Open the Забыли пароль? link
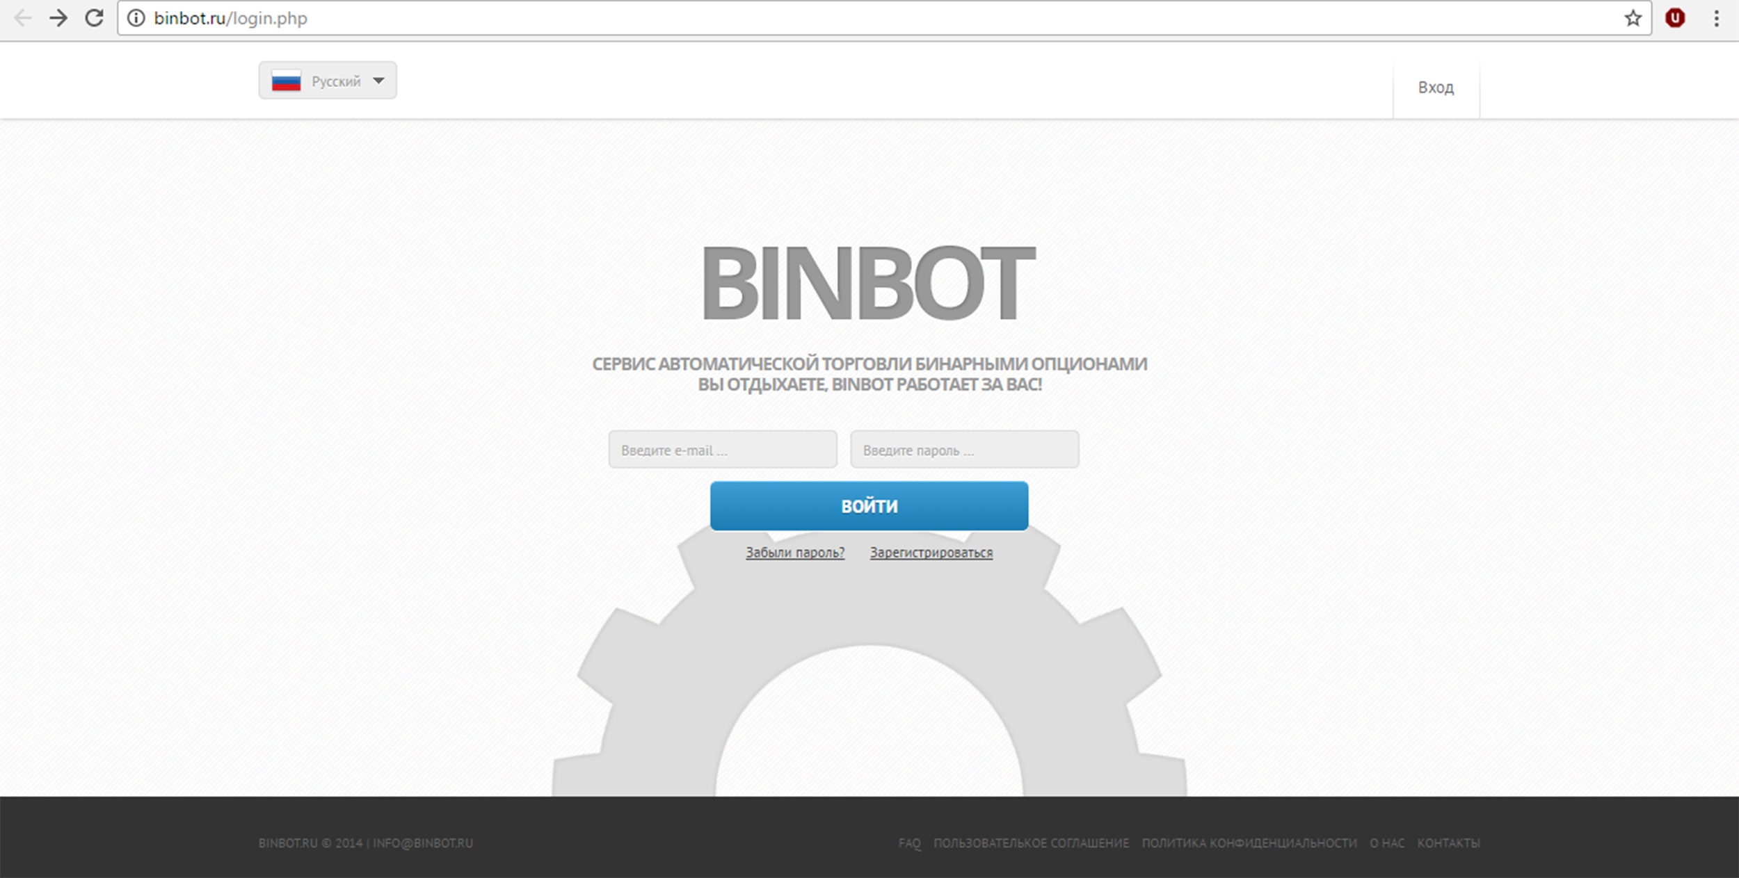Screen dimensions: 1739x878 [x=795, y=553]
